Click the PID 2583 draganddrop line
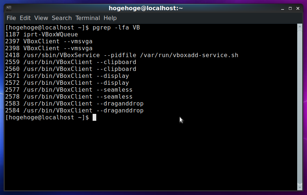This screenshot has width=307, height=195. tap(74, 104)
